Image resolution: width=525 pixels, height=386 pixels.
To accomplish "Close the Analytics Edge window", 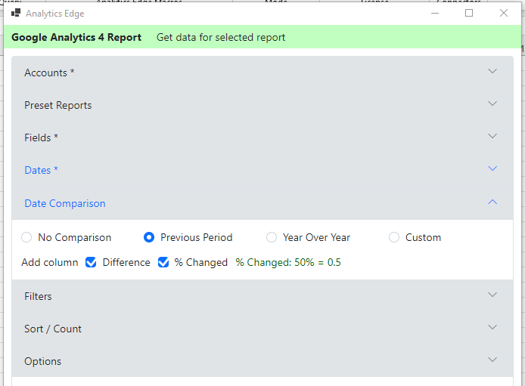I will pyautogui.click(x=504, y=13).
